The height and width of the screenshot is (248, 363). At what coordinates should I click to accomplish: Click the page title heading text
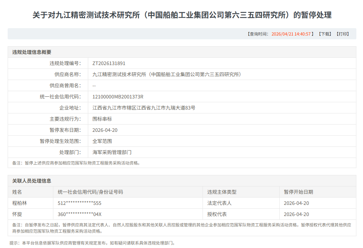click(182, 15)
